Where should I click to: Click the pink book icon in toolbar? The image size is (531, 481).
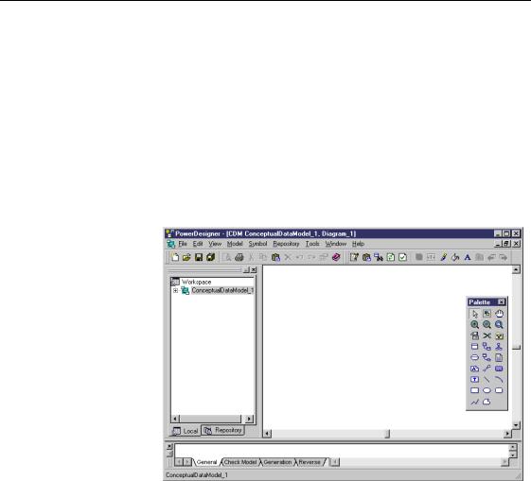[x=336, y=257]
